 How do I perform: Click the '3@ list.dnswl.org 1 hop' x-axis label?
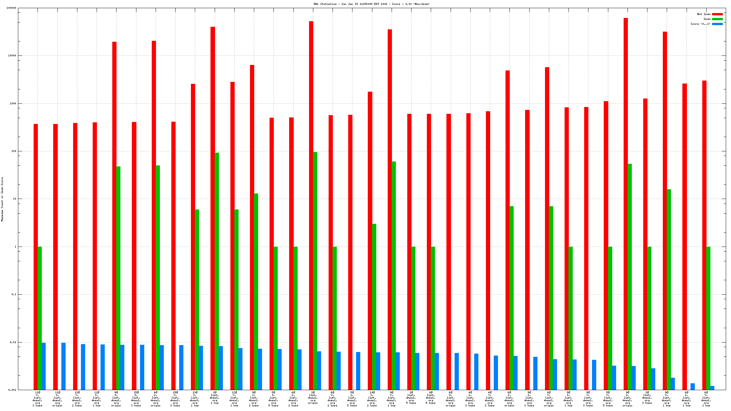click(214, 398)
